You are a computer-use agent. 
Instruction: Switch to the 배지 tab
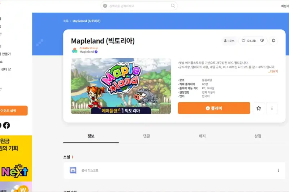(202, 136)
